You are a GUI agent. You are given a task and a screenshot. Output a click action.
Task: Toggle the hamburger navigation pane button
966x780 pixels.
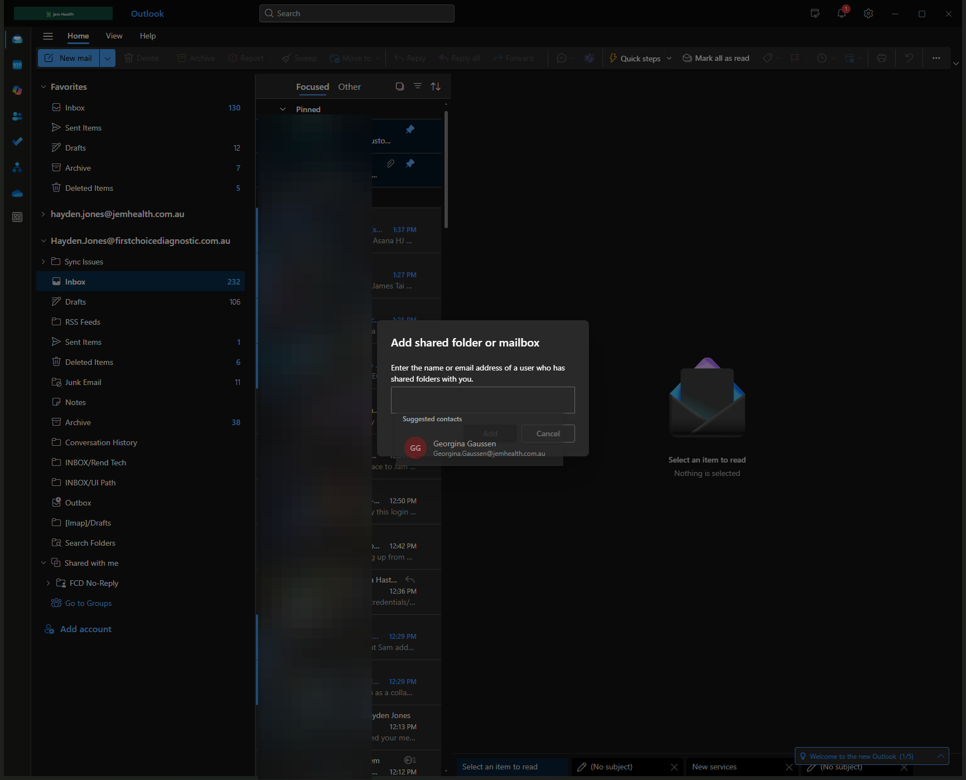coord(48,36)
